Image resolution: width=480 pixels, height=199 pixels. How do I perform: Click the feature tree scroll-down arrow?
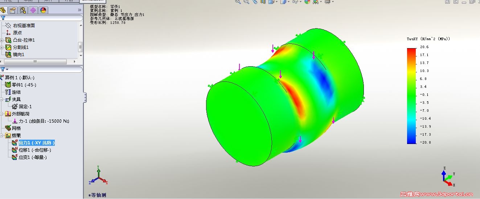[81, 56]
